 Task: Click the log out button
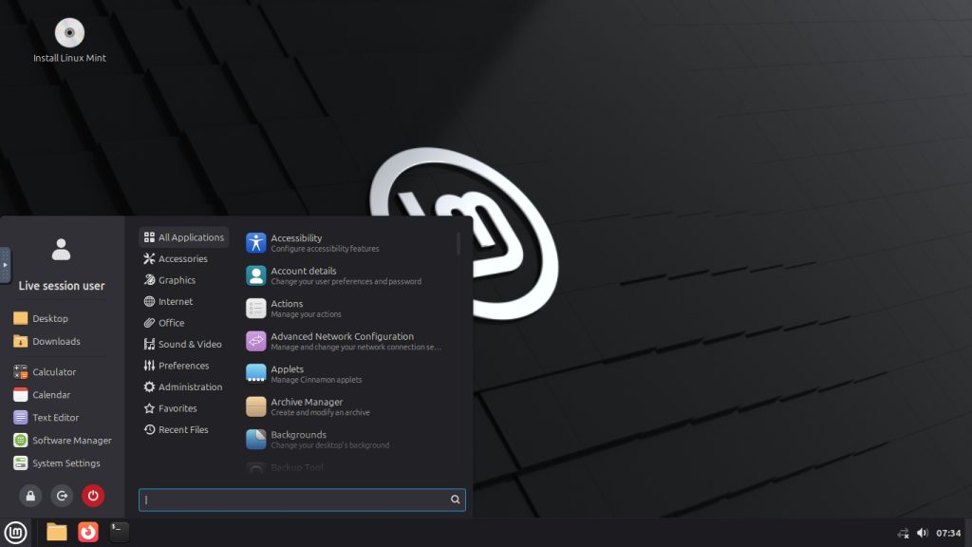pos(62,496)
